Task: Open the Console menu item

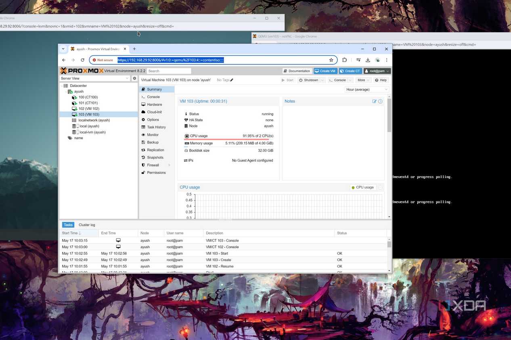Action: click(x=157, y=97)
